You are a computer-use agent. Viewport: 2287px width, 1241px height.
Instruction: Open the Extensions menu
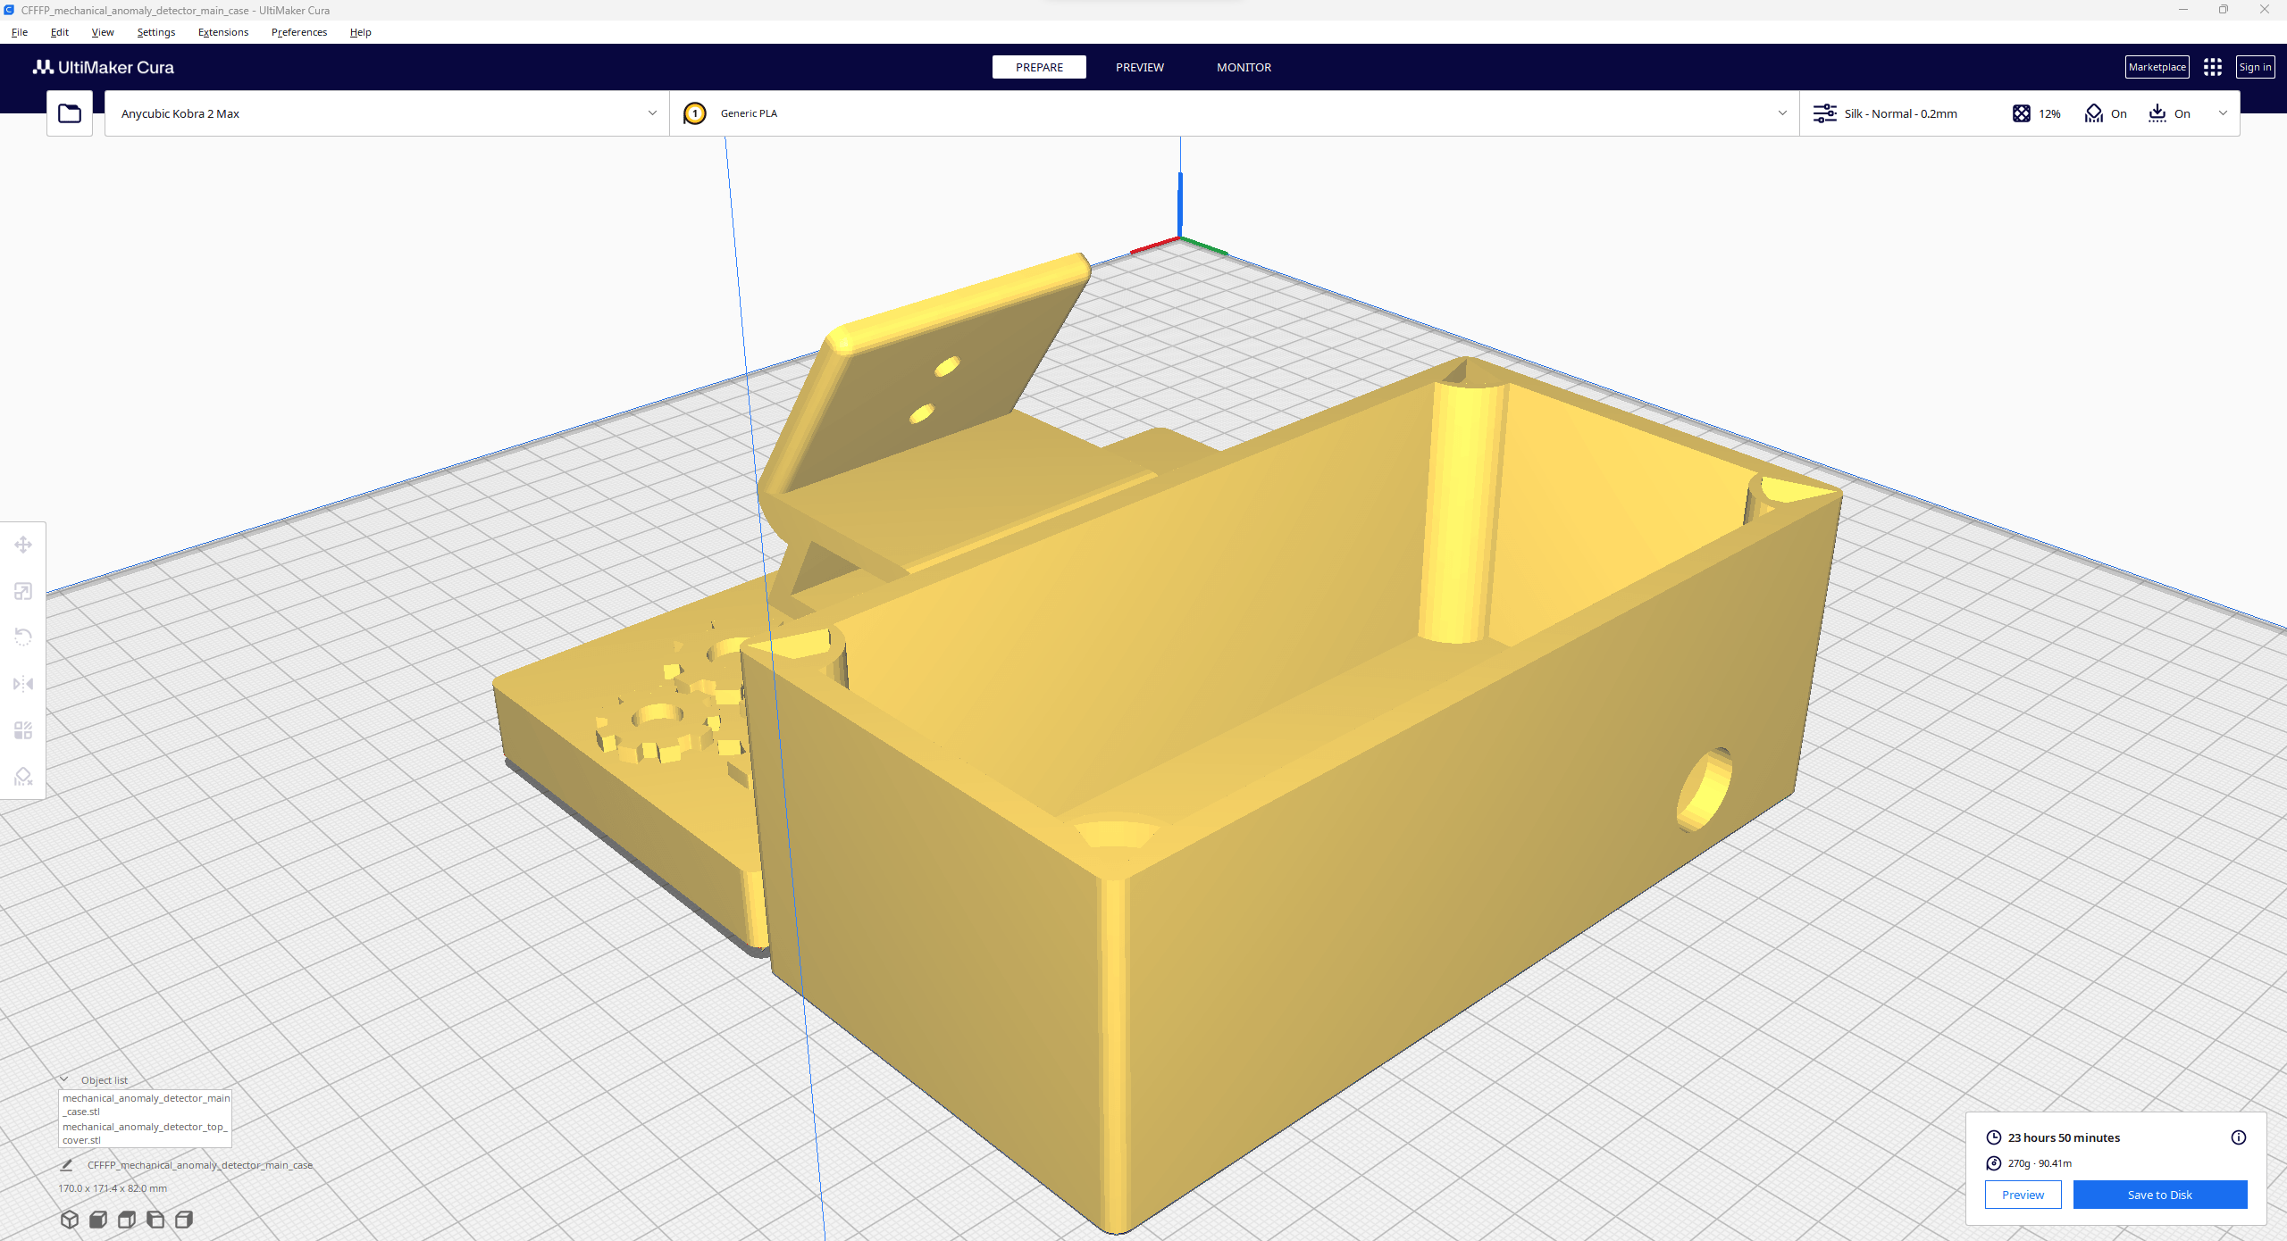coord(223,32)
